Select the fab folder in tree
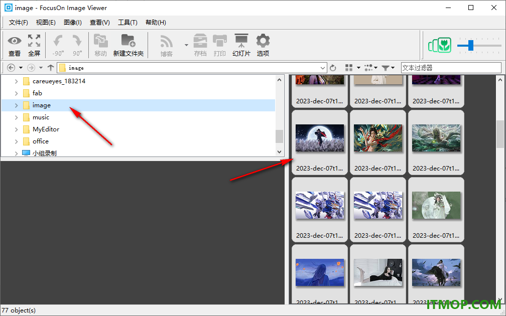Screen dimensions: 506x316 [37, 93]
